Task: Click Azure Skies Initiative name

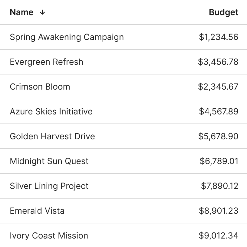Action: (x=51, y=112)
